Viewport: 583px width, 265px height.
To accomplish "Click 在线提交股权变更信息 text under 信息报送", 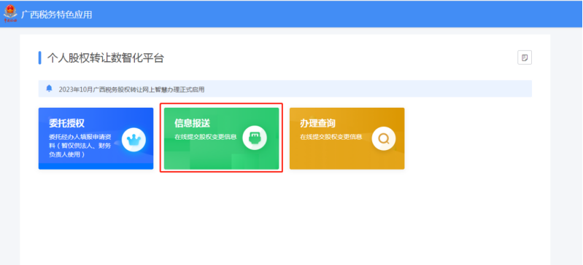I will 206,137.
